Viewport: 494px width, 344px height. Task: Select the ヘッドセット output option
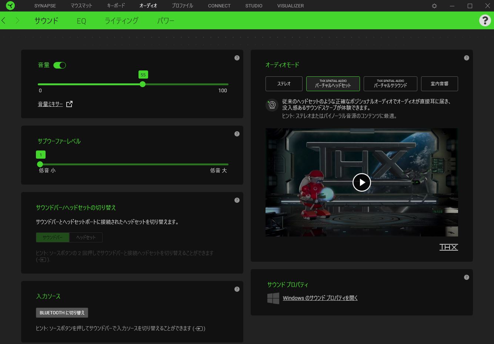[x=86, y=237]
